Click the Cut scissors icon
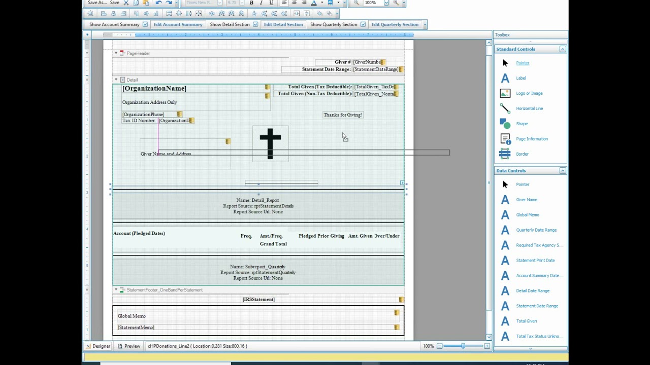This screenshot has height=365, width=650. 126,3
